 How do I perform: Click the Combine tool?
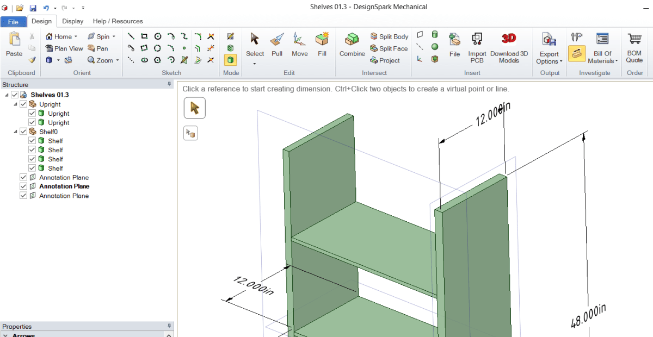pos(352,46)
